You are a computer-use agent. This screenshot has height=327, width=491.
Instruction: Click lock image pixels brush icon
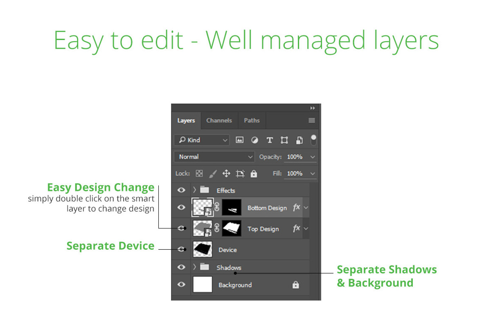(212, 174)
